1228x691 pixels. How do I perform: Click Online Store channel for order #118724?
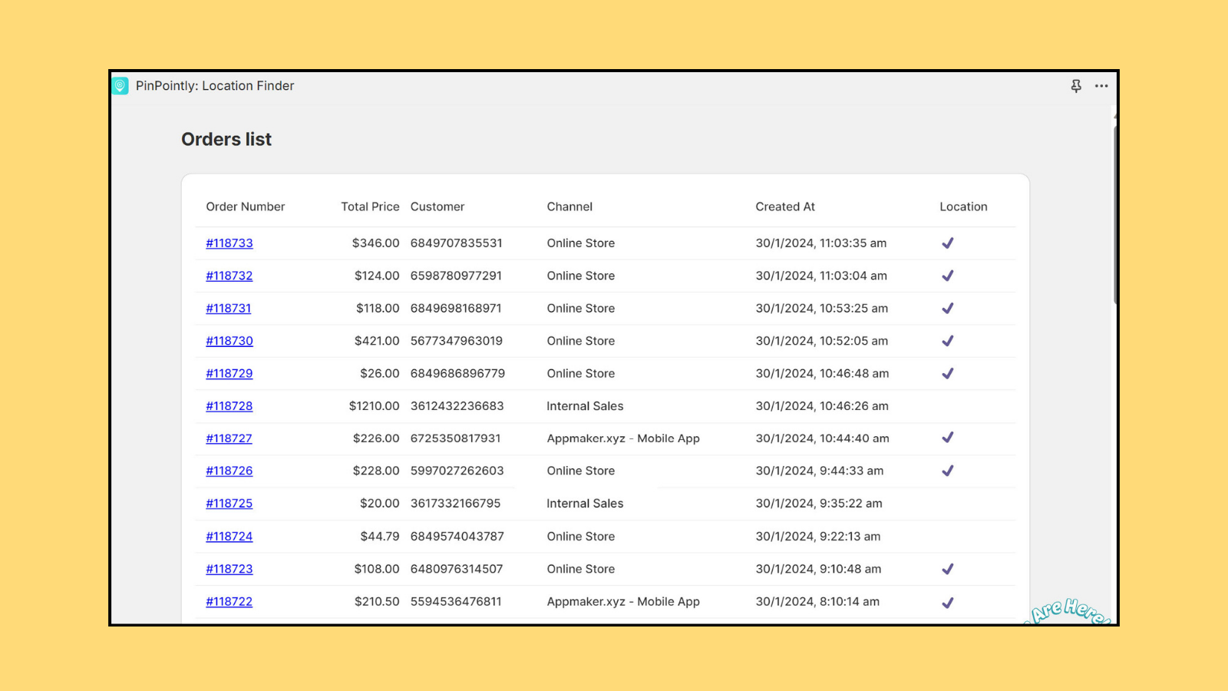(x=581, y=537)
